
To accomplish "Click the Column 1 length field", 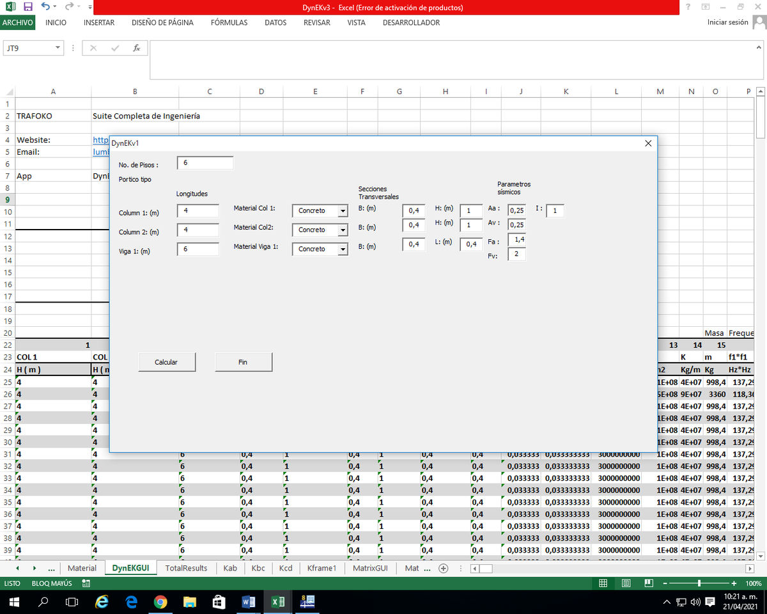I will pyautogui.click(x=198, y=210).
